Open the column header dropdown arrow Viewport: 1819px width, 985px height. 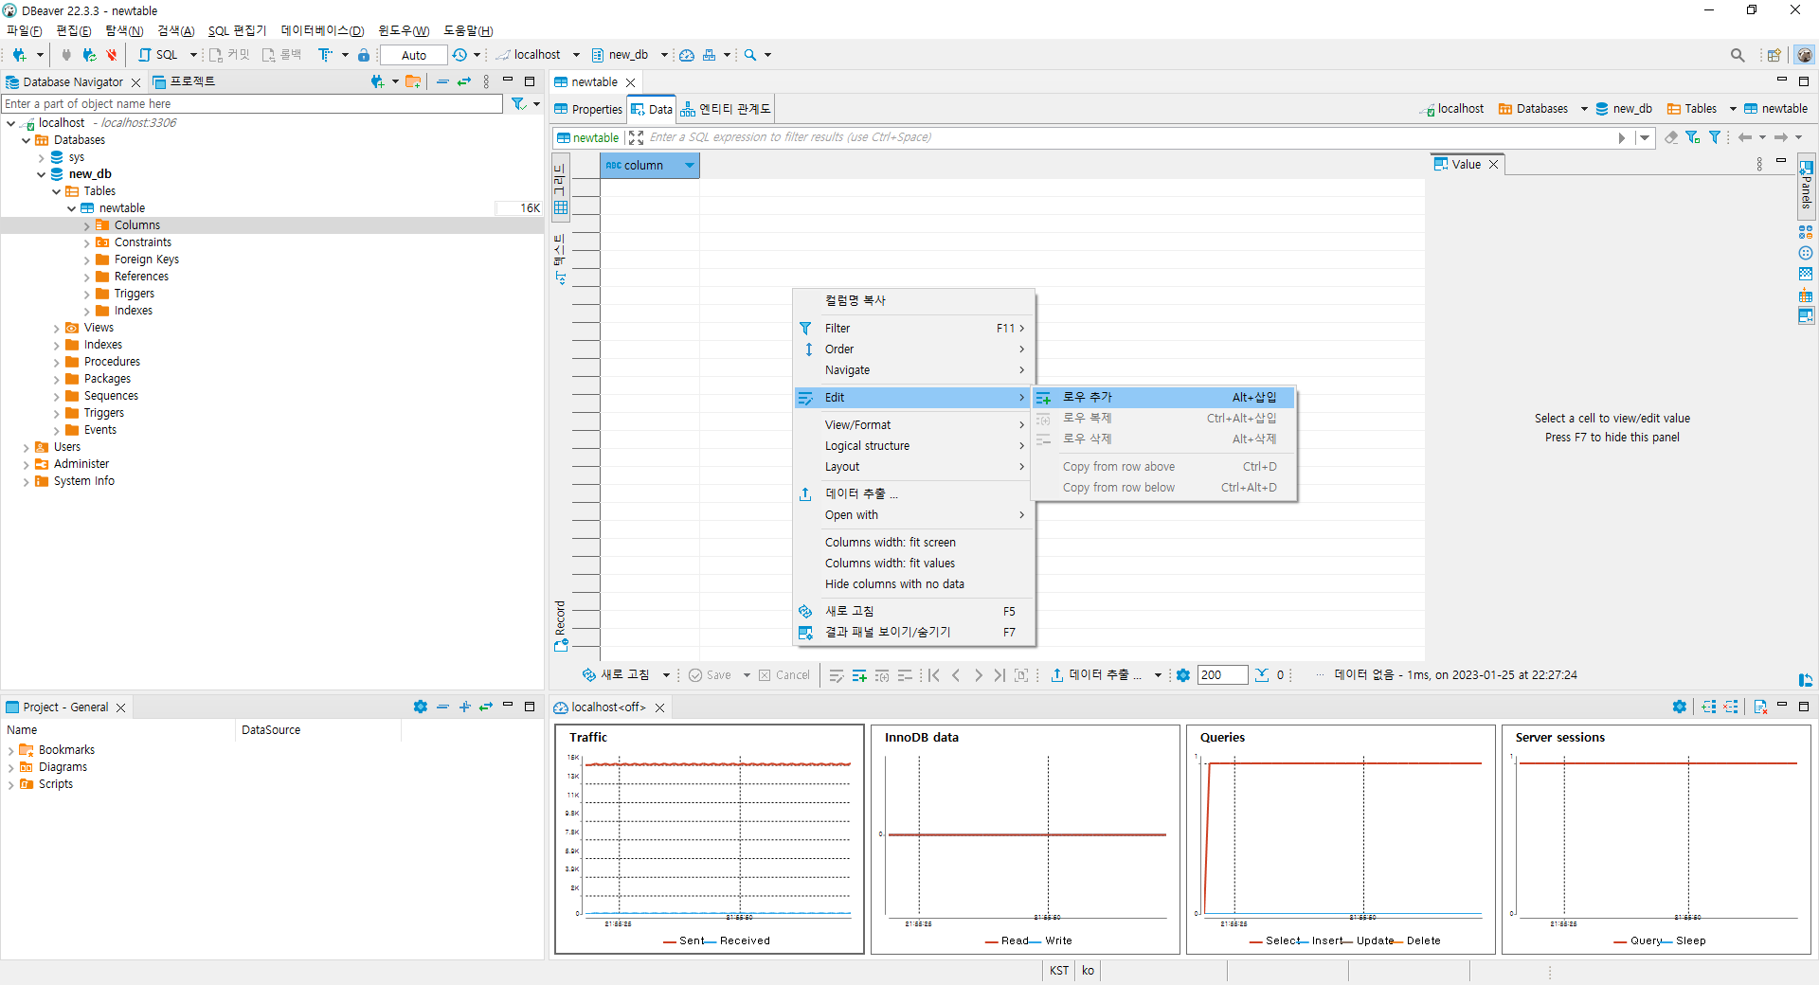click(x=689, y=166)
